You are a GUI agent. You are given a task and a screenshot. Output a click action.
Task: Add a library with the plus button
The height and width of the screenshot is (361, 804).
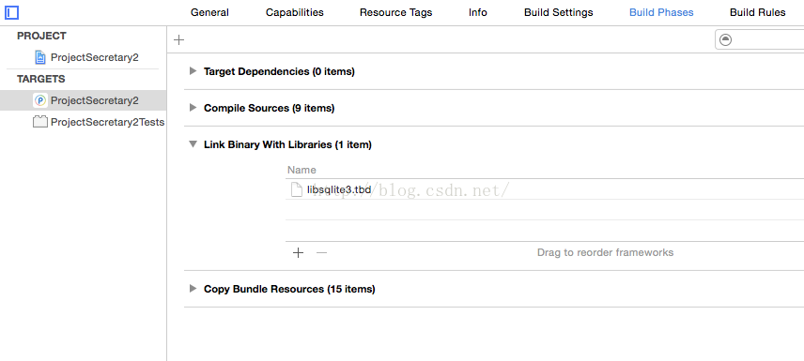[x=298, y=252]
